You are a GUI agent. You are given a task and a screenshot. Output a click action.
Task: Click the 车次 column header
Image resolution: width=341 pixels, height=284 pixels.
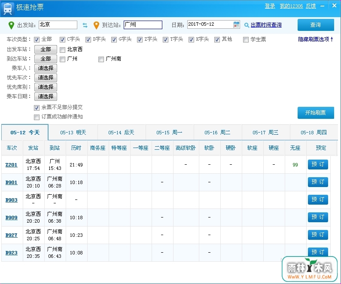(x=12, y=148)
